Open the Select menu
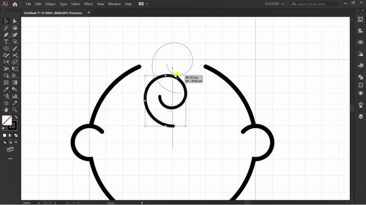This screenshot has width=366, height=205. pos(75,4)
